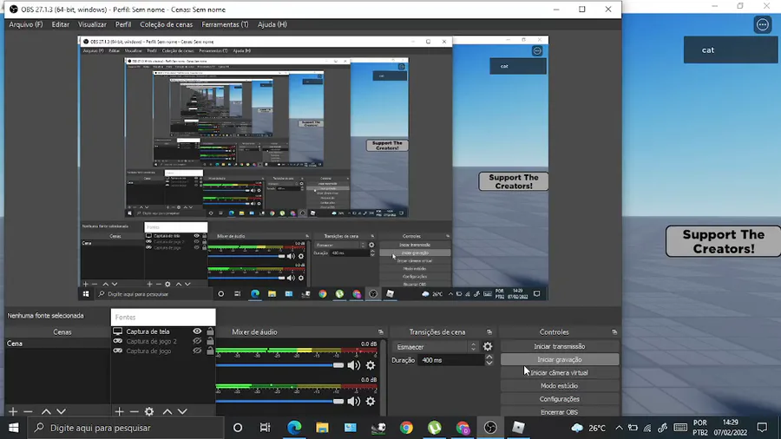781x439 pixels.
Task: Open the Editar menu
Action: (60, 24)
